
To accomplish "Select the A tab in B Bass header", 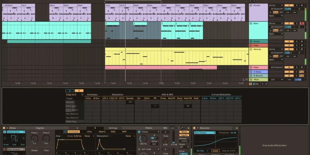I will tap(77, 128).
